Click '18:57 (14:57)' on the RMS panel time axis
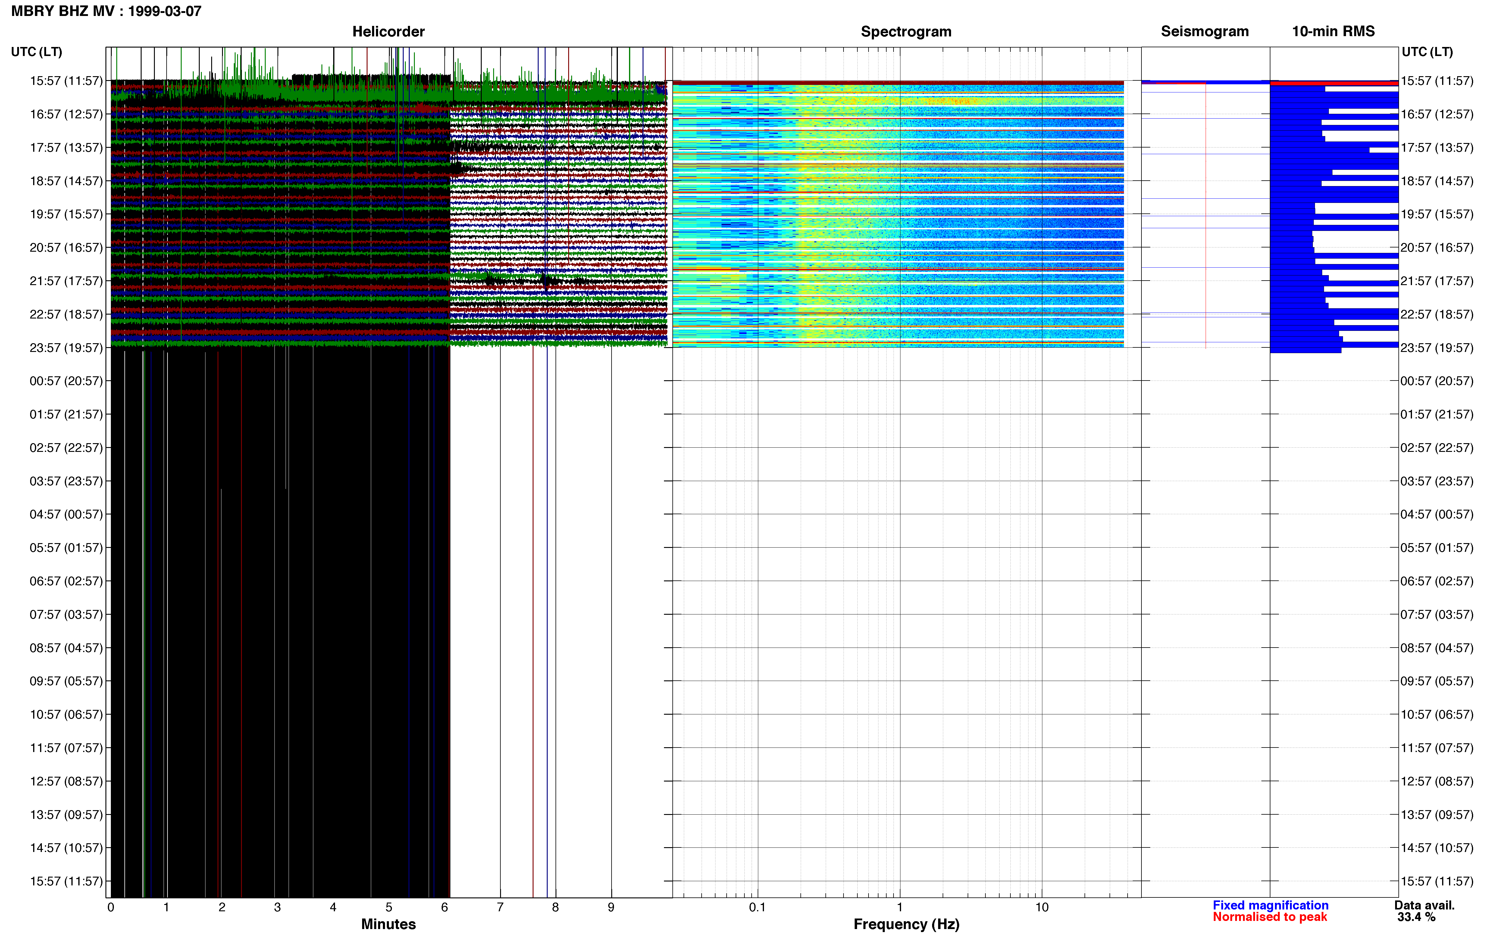 click(1437, 181)
